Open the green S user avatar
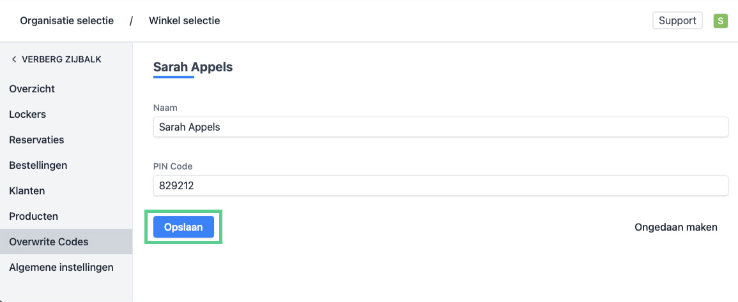 [721, 21]
